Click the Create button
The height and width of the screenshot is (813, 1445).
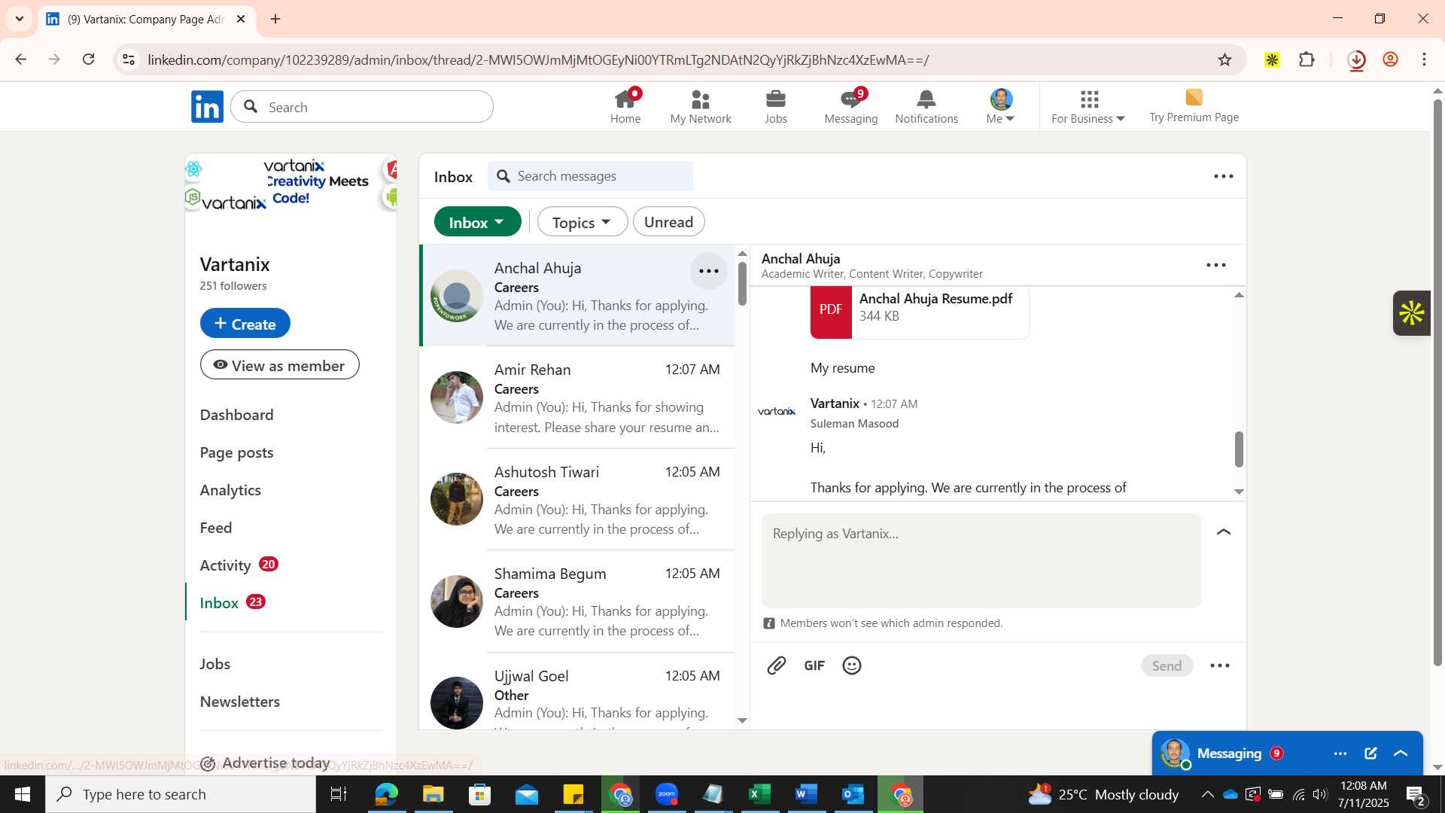coord(245,323)
